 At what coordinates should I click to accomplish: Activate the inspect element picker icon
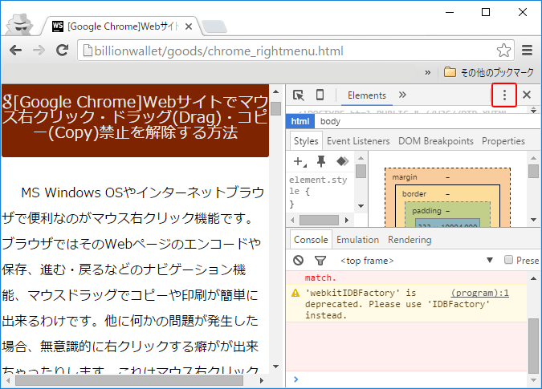pyautogui.click(x=299, y=95)
